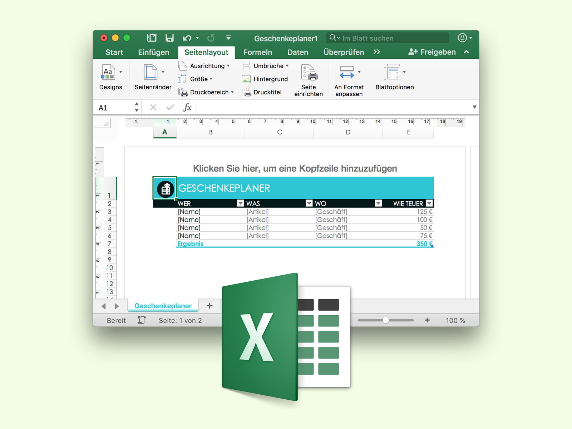Viewport: 572px width, 429px height.
Task: Collapse the ribbon with the up chevron
Action: click(467, 52)
